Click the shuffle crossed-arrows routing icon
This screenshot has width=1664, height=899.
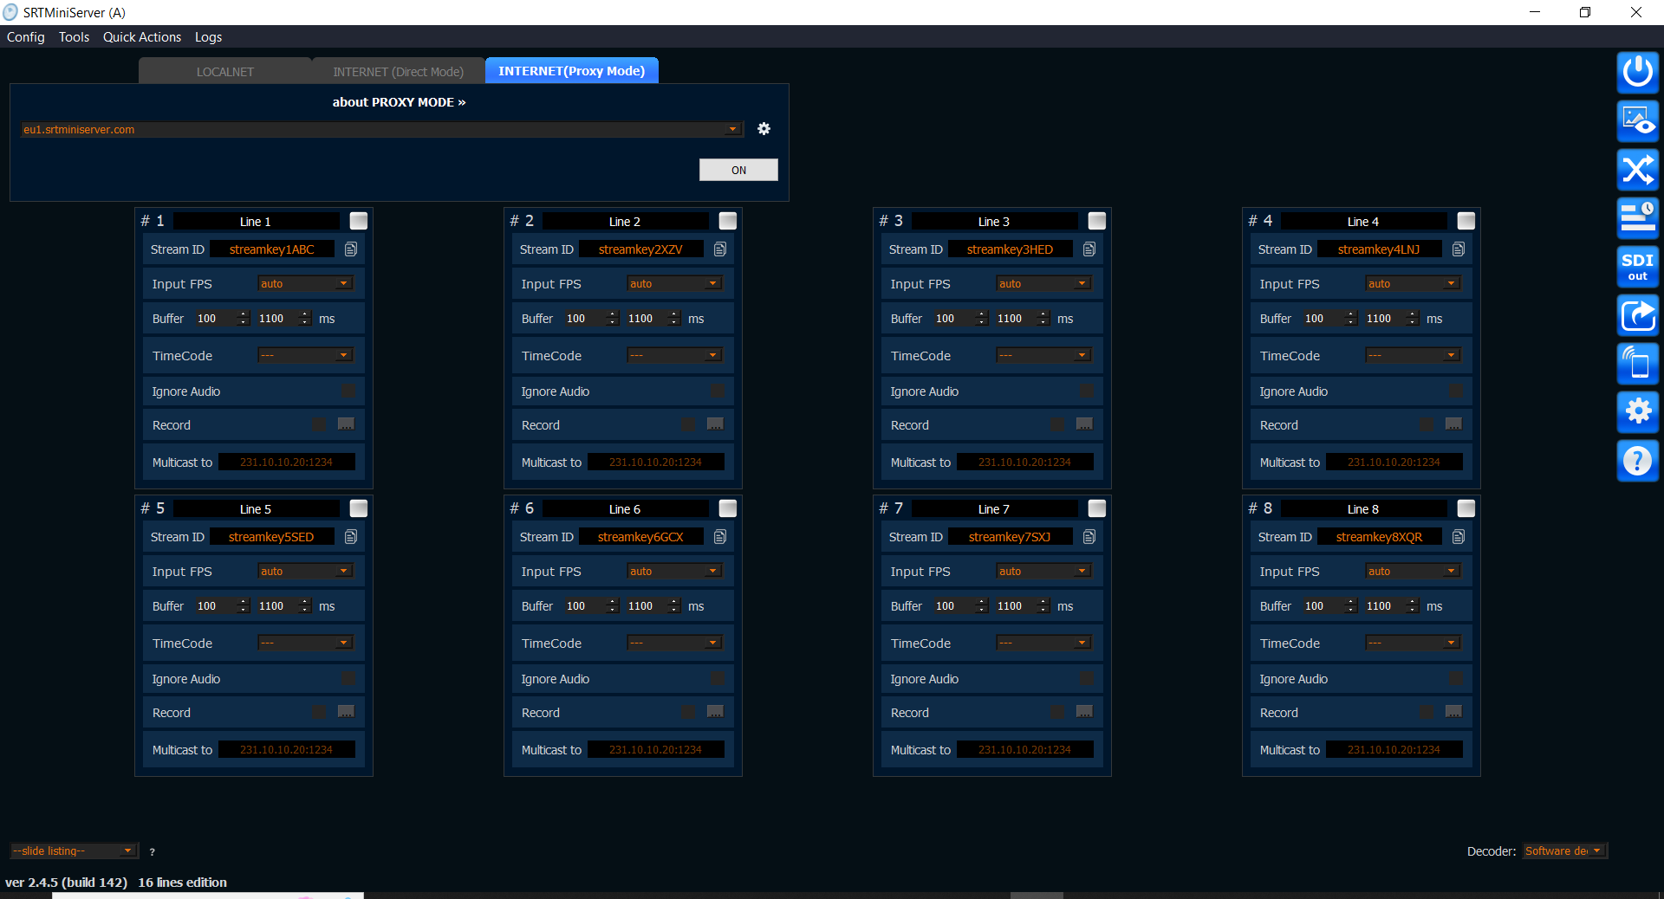pos(1637,169)
